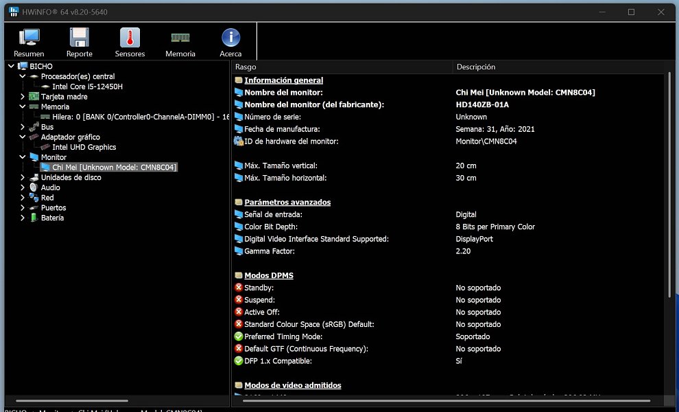This screenshot has height=412, width=679.
Task: Click green check icon beside DFP 1.x Compatible
Action: [x=239, y=360]
